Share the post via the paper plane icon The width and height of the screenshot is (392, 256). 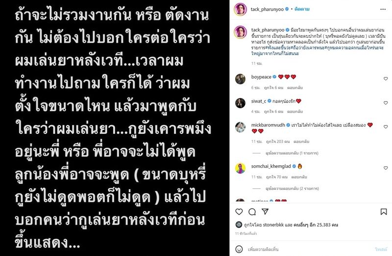[265, 212]
